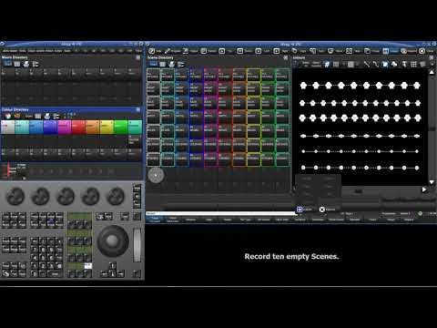Click the fifth encoder wheel on the front panel
The height and width of the screenshot is (328, 437).
tap(116, 196)
